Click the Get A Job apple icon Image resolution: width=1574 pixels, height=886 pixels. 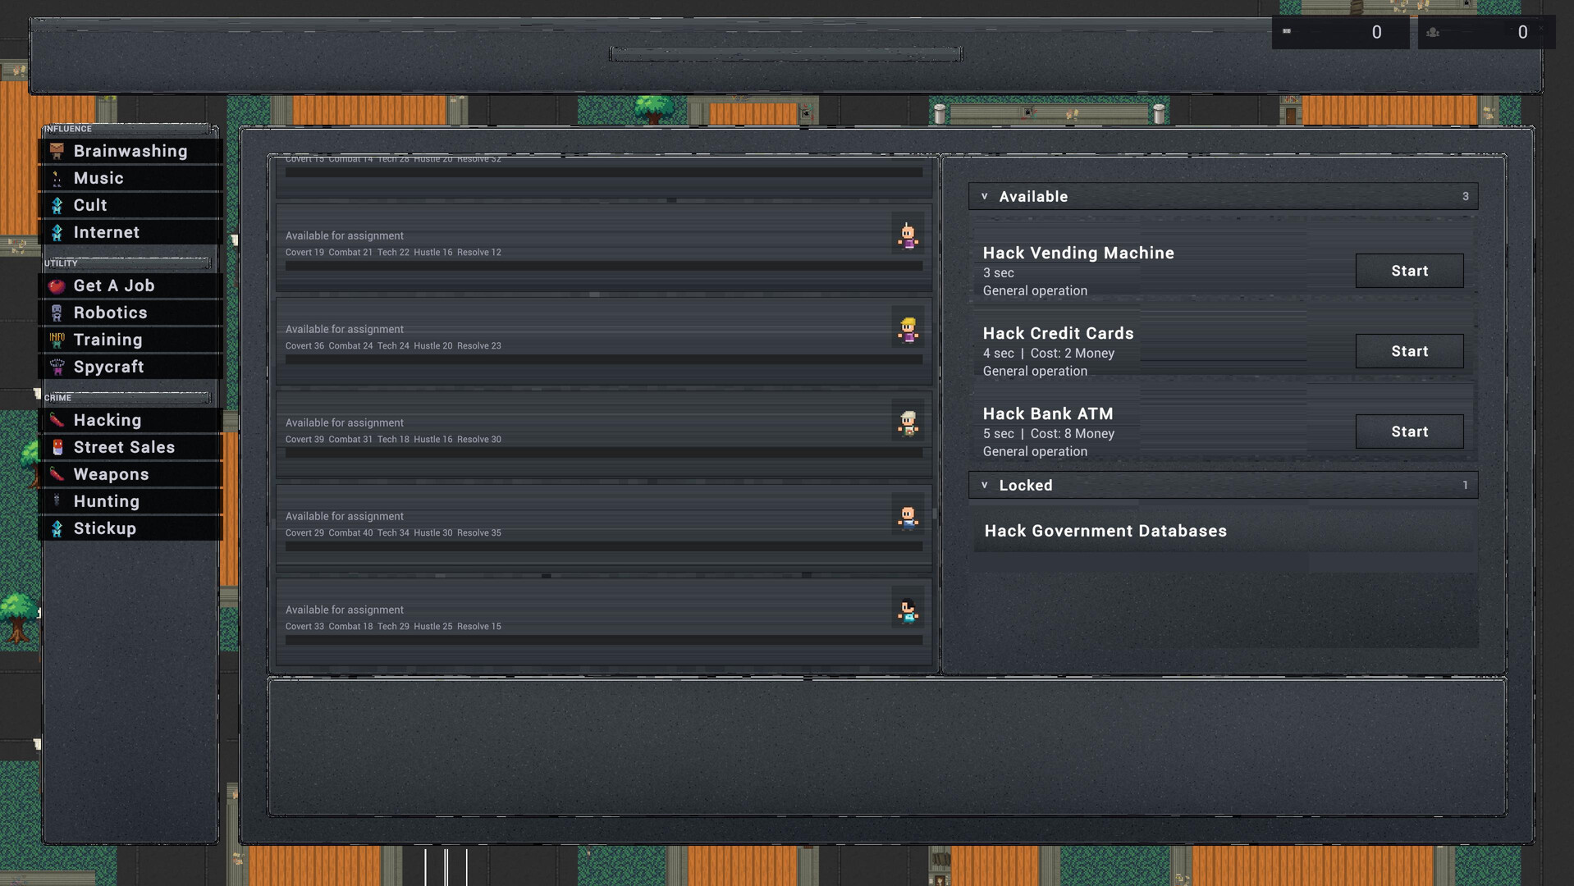(57, 286)
